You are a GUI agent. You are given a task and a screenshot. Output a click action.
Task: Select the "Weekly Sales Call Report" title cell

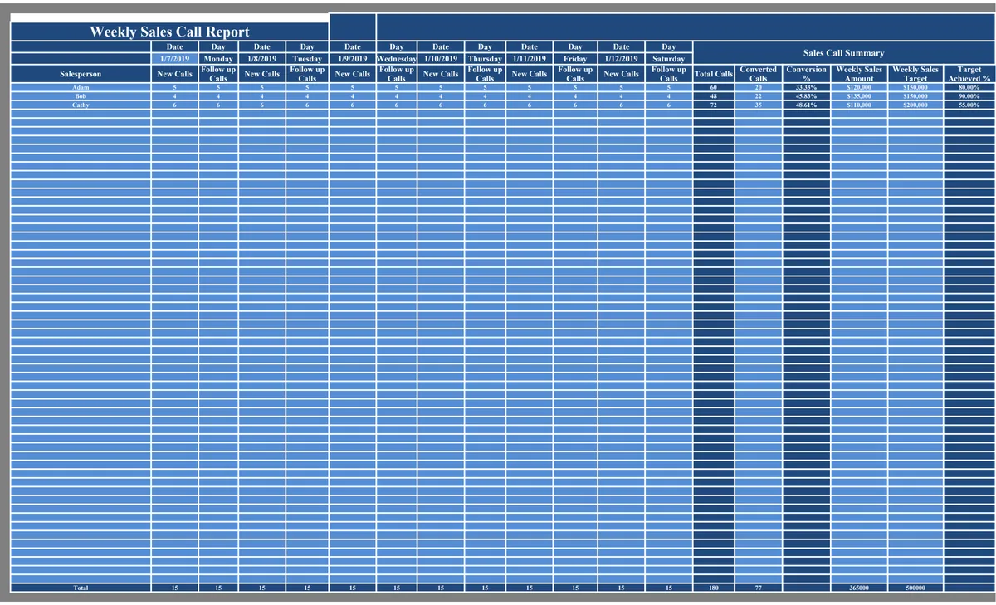169,32
